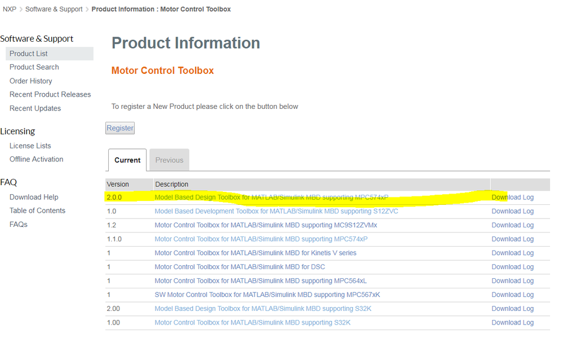Screen dimensions: 563x342
Task: Open Product List in sidebar
Action: click(29, 54)
